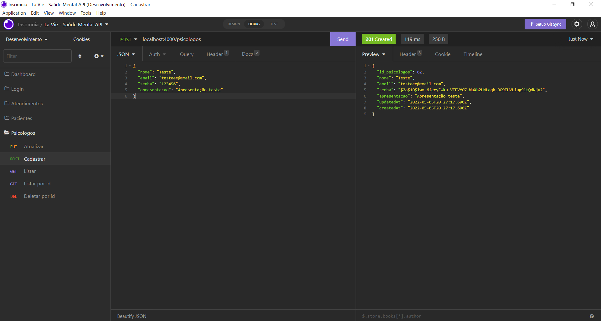
Task: Send the request with Send button
Action: 343,39
